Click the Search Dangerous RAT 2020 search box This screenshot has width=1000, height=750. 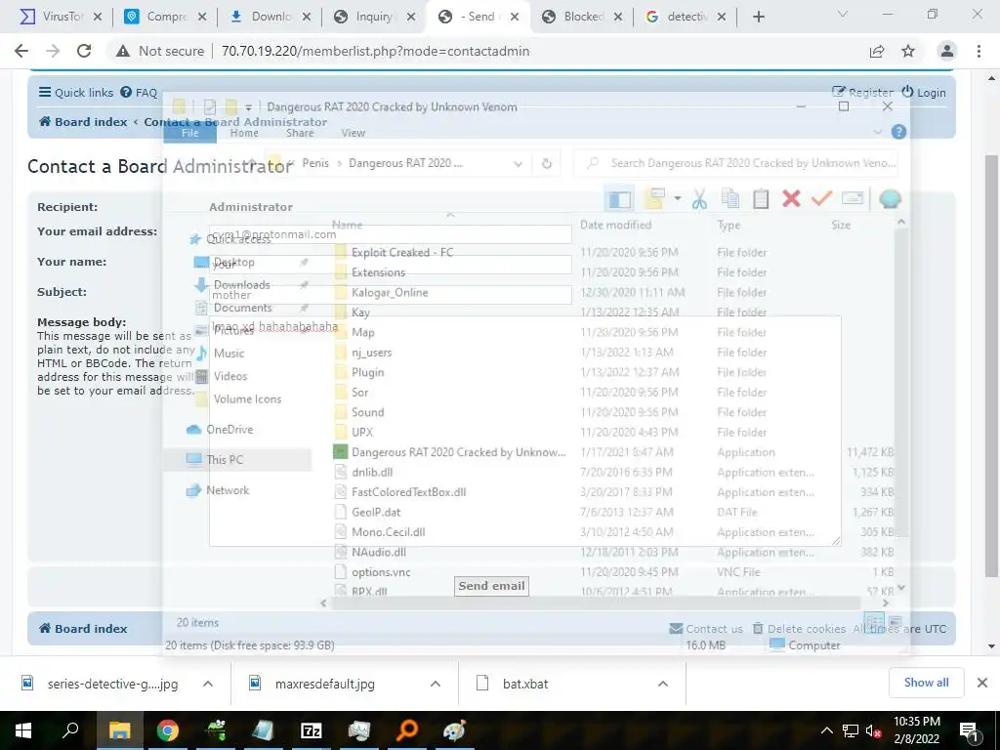click(736, 163)
